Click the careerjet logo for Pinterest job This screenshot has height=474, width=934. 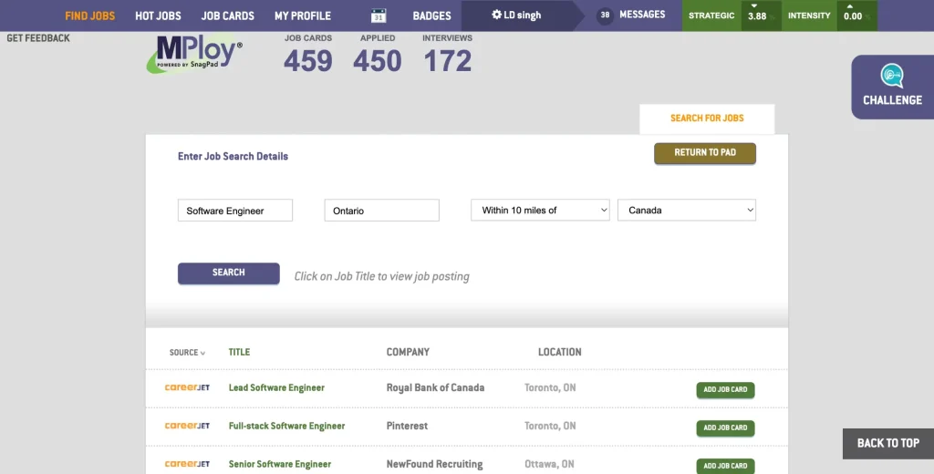click(187, 426)
